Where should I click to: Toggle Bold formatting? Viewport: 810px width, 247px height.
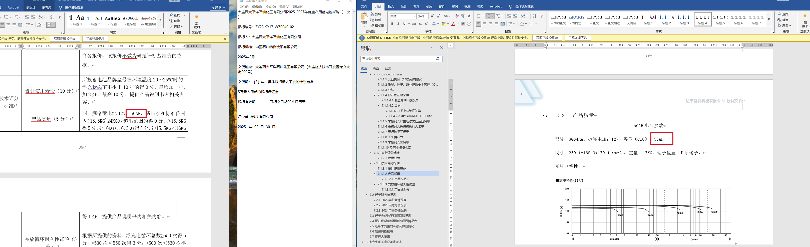(x=392, y=24)
